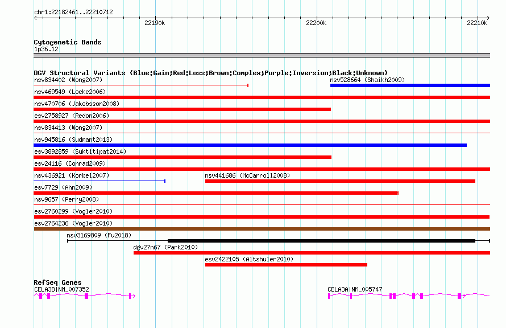Viewport: 506px width, 328px height.
Task: Click the red bar under nsv470706 (Jakobsson2008)
Action: tap(183, 109)
